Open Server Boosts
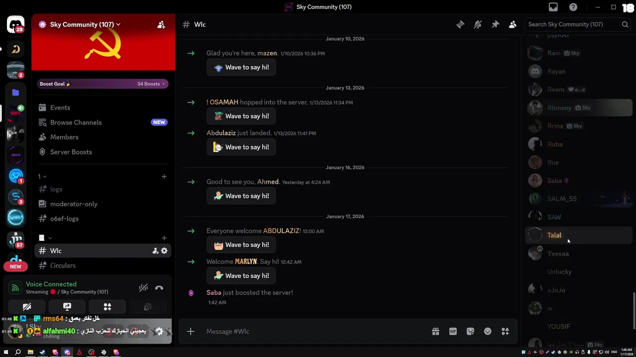 pyautogui.click(x=103, y=152)
